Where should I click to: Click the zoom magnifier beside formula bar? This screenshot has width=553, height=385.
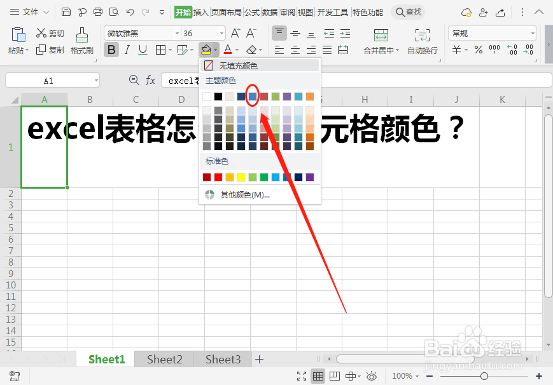pos(134,80)
